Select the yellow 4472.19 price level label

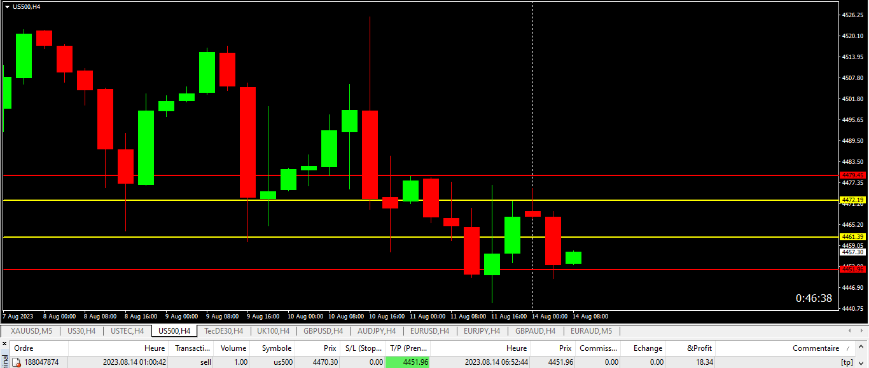point(853,200)
